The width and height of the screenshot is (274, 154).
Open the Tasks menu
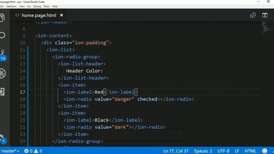pyautogui.click(x=46, y=6)
